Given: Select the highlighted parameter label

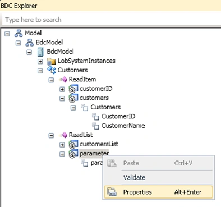Looking at the screenshot, I should coord(94,154).
